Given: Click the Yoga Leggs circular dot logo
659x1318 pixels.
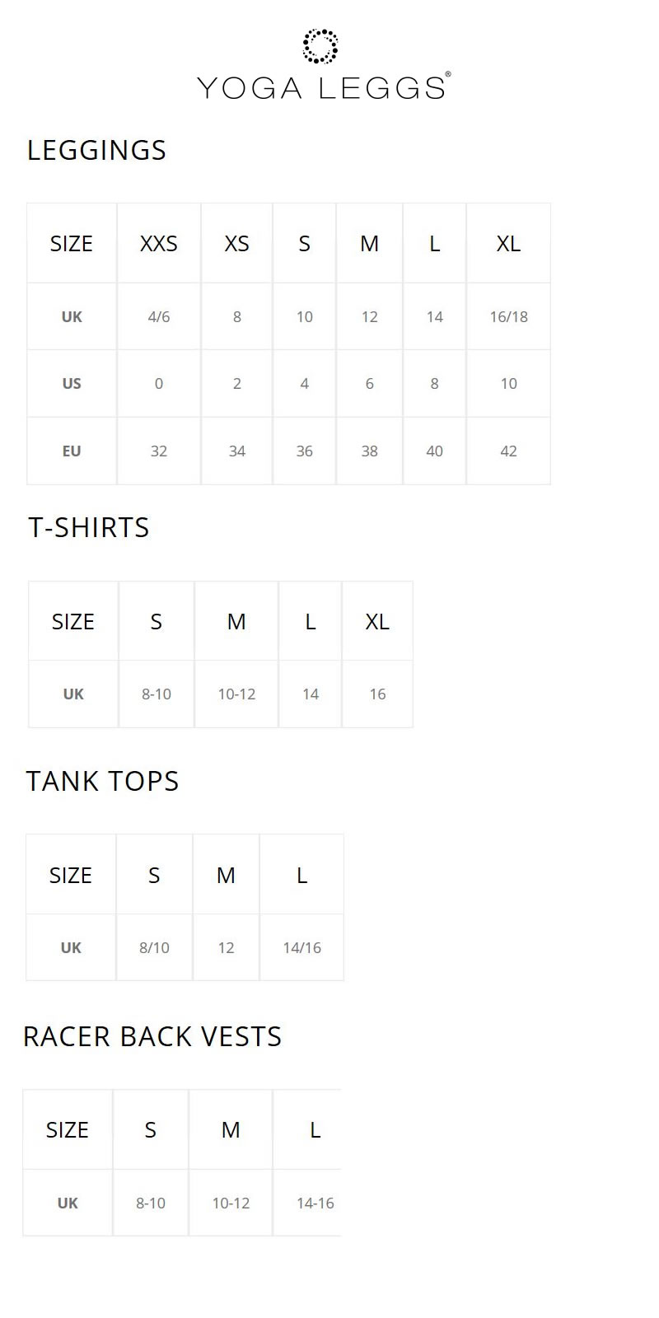Looking at the screenshot, I should (x=320, y=46).
